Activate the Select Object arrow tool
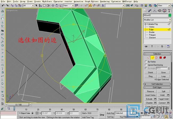 (x=36, y=6)
